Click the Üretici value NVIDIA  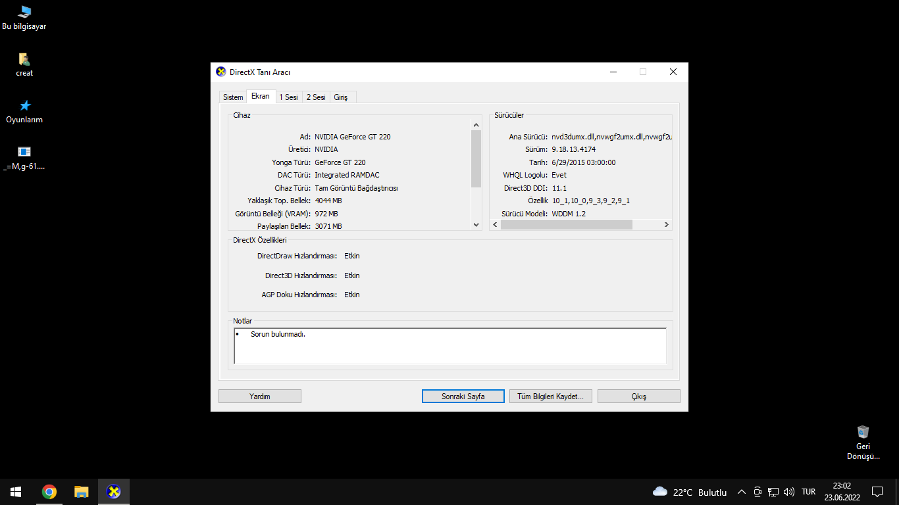(x=326, y=149)
